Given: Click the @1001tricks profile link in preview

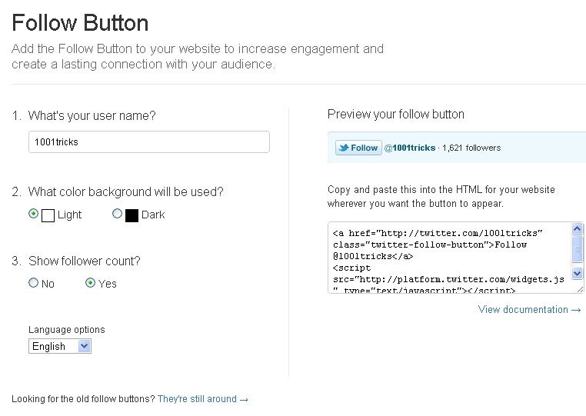Looking at the screenshot, I should pos(410,148).
